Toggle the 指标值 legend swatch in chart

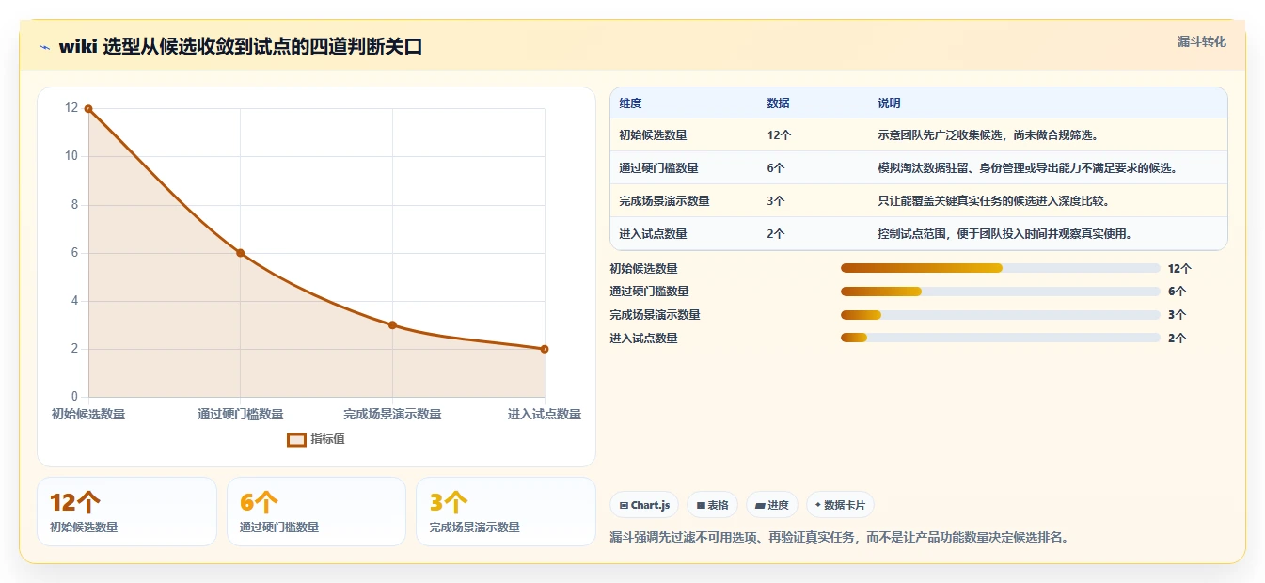[x=296, y=439]
